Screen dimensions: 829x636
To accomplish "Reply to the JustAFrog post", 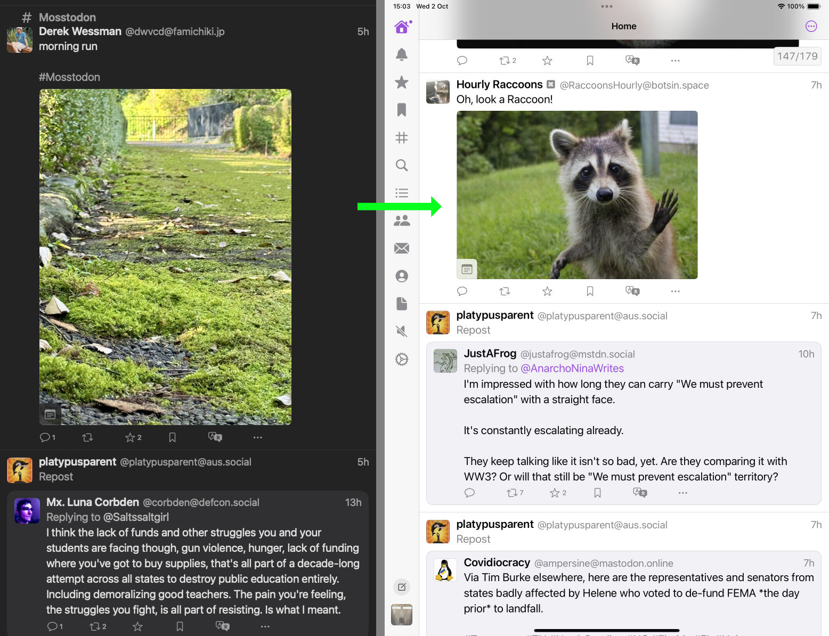I will point(469,492).
